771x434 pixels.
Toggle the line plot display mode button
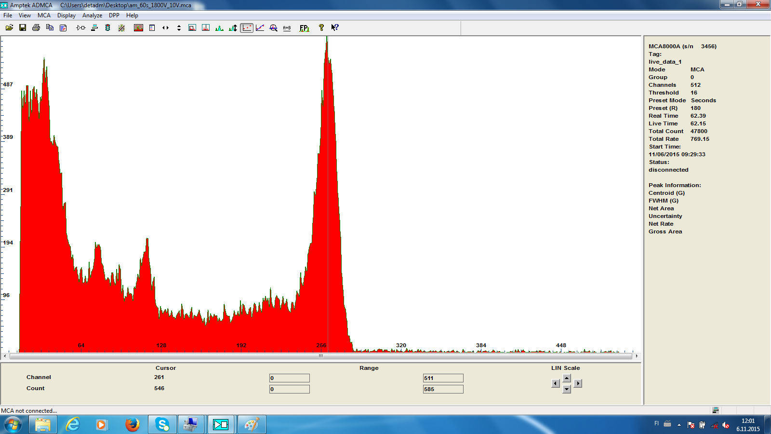[x=260, y=28]
